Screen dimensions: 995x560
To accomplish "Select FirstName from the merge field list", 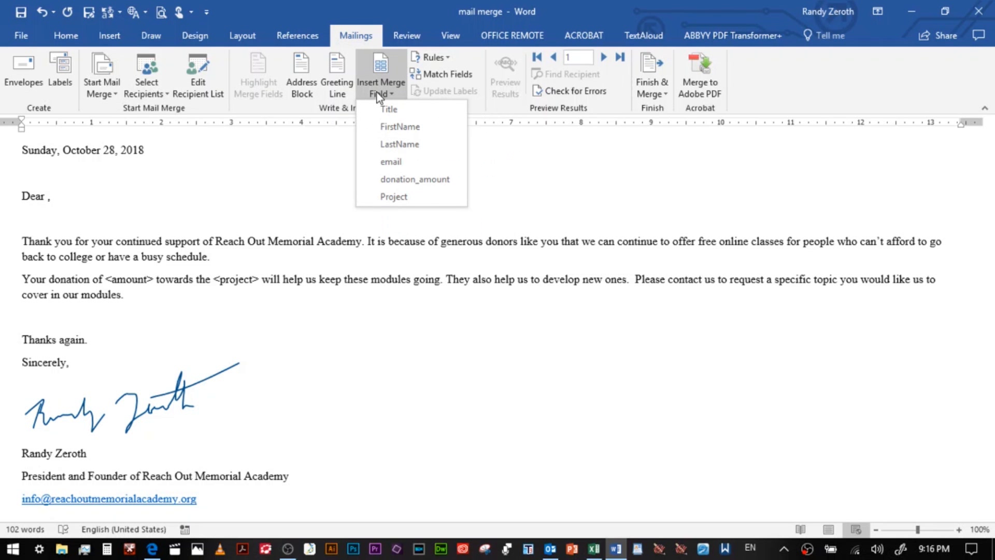I will tap(400, 127).
